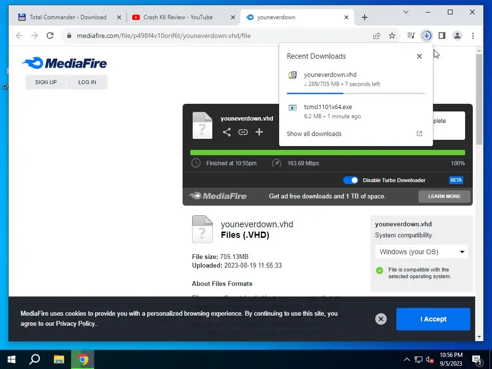Click the Privacy Policy link text
The height and width of the screenshot is (369, 492).
click(75, 323)
